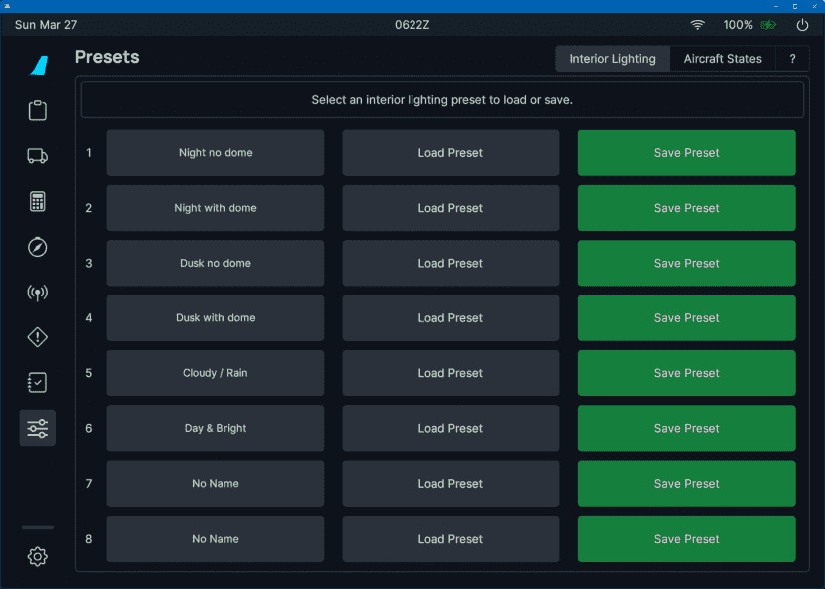Save Preset in slot 8
The width and height of the screenshot is (825, 589).
[686, 539]
